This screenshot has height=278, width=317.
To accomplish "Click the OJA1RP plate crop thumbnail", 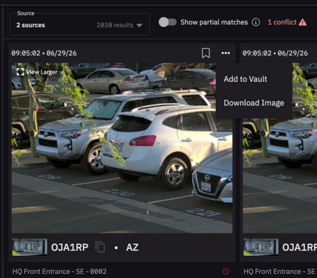I will (x=30, y=247).
